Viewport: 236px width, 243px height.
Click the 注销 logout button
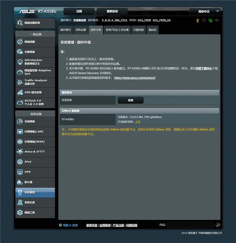coord(79,11)
